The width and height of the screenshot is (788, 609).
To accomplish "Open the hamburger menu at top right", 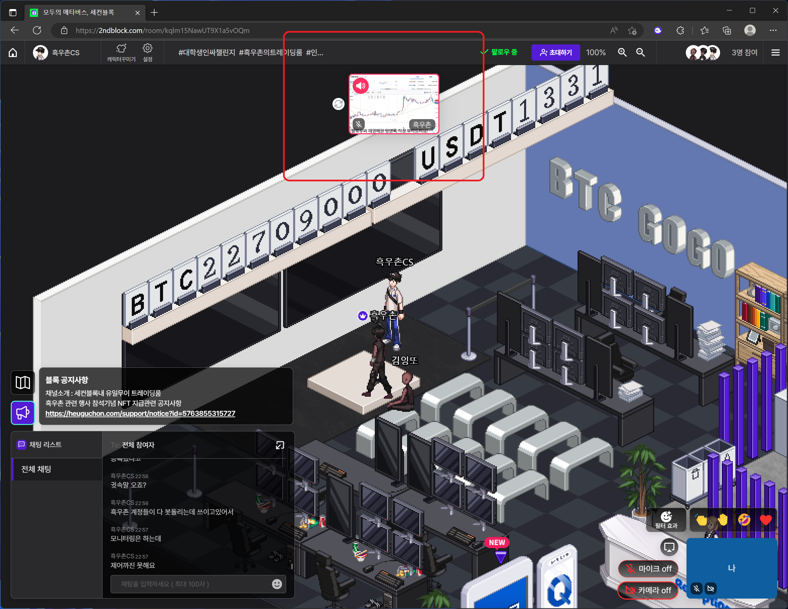I will pos(775,53).
